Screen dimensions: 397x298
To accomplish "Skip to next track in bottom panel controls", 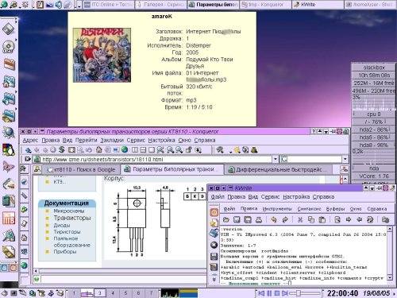I will tap(285, 293).
